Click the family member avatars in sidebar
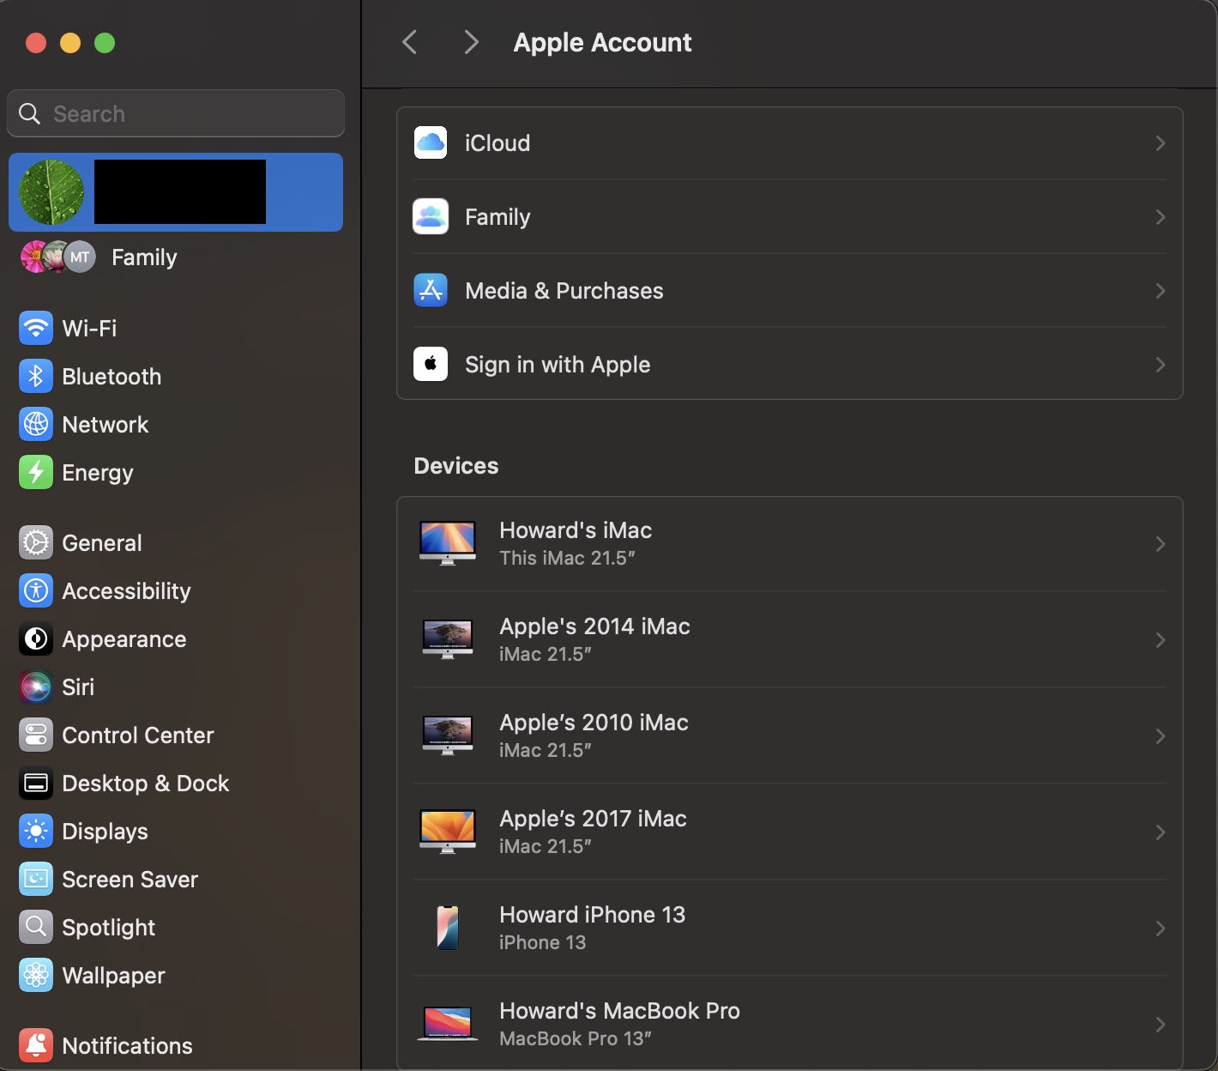The height and width of the screenshot is (1071, 1218). (x=58, y=257)
